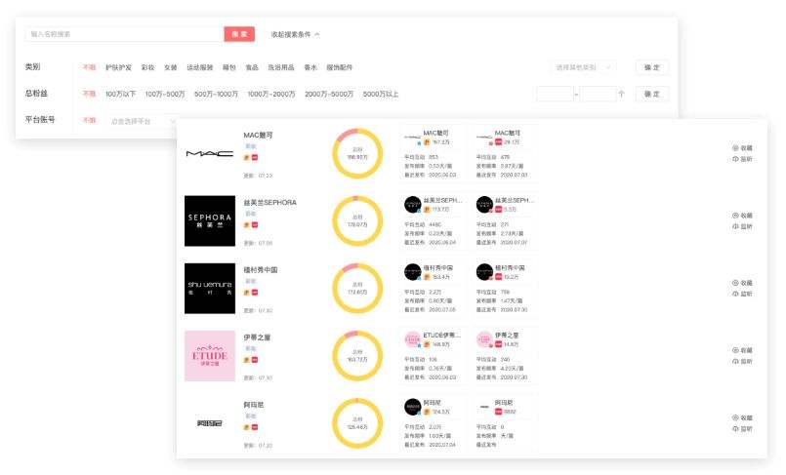Click 确定 button in the 类别 row
Screen dimensions: 786x475
click(651, 67)
